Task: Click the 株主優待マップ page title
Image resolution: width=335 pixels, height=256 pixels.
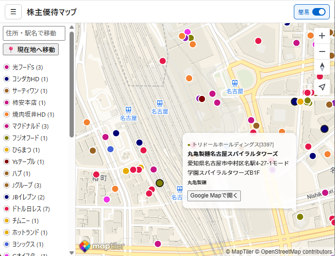Action: tap(52, 12)
